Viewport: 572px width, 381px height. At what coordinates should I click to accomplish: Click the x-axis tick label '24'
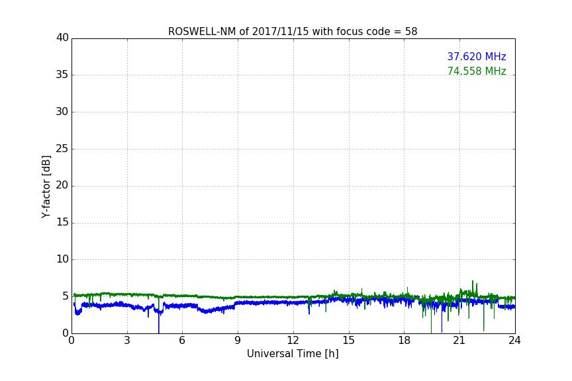(514, 341)
